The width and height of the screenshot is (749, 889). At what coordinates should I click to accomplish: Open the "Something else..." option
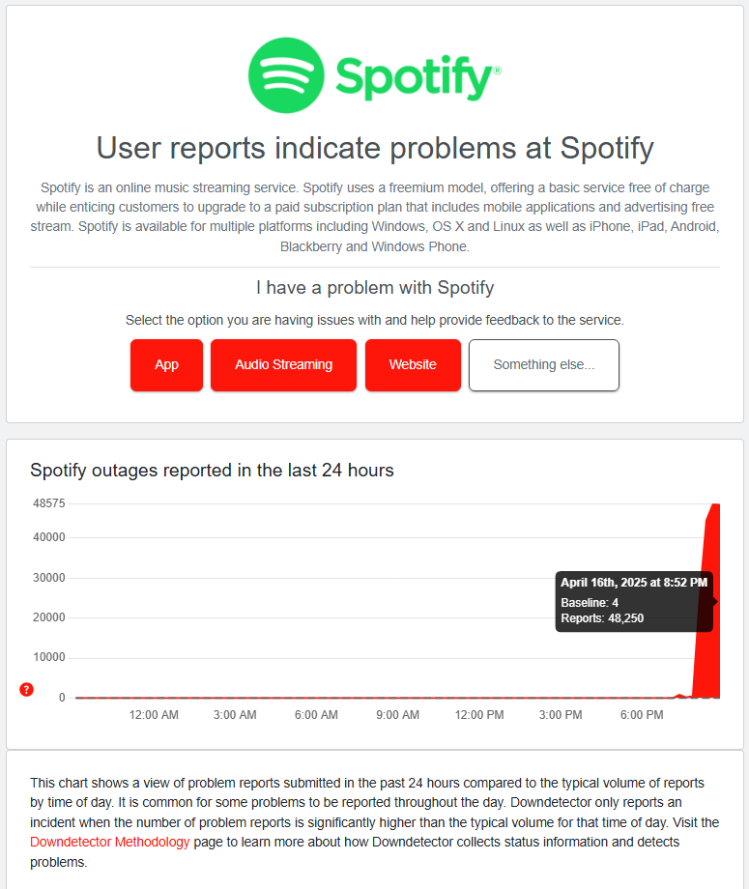click(543, 365)
